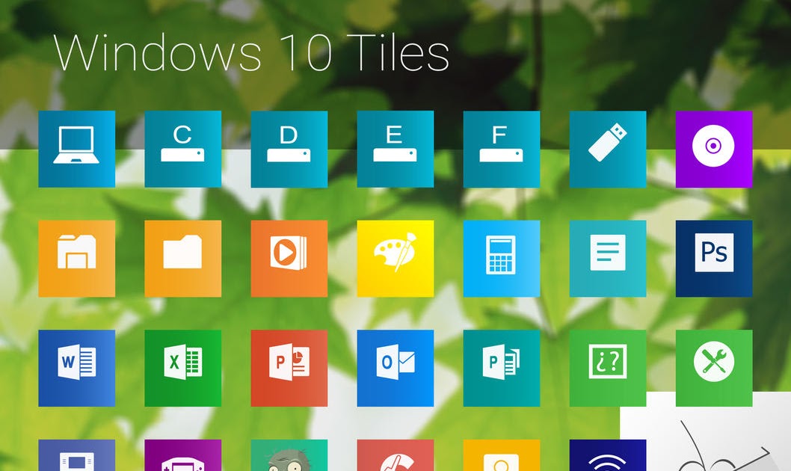
Task: Open the C drive tile
Action: click(x=182, y=149)
